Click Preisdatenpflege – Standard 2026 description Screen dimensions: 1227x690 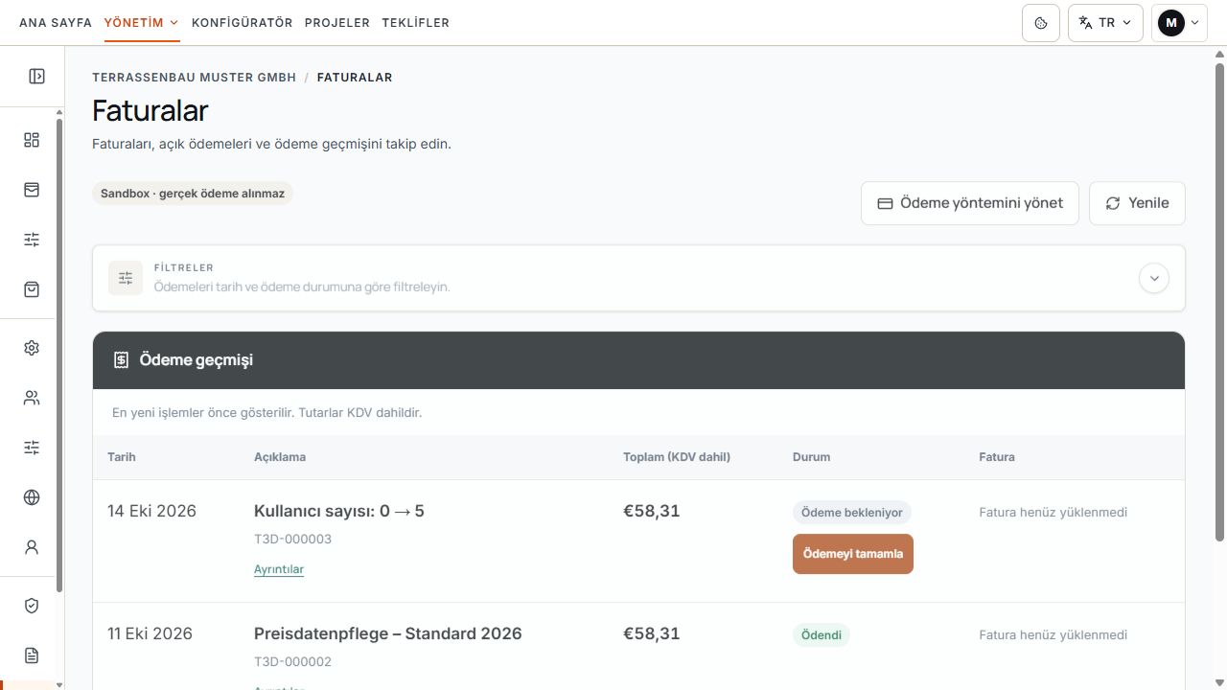click(x=388, y=634)
